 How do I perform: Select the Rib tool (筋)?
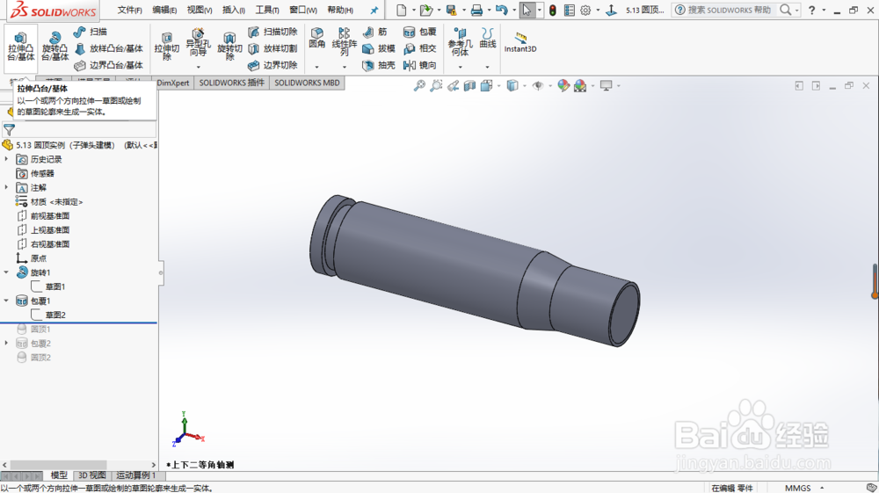coord(375,32)
